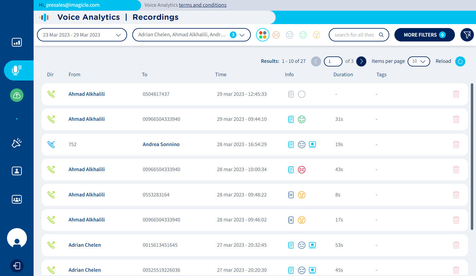The height and width of the screenshot is (276, 476).
Task: Open the date range dropdown
Action: pos(82,35)
